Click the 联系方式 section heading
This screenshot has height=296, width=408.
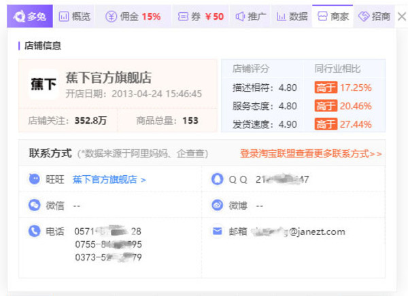click(50, 153)
